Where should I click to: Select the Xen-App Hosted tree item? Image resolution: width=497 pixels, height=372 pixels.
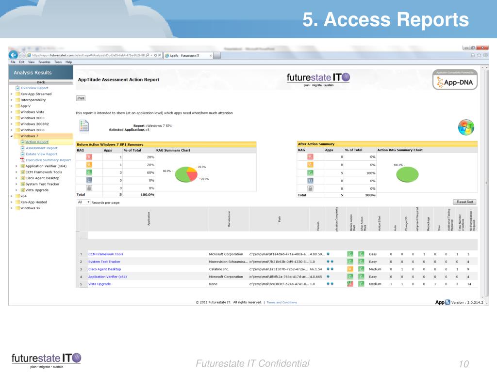33,202
